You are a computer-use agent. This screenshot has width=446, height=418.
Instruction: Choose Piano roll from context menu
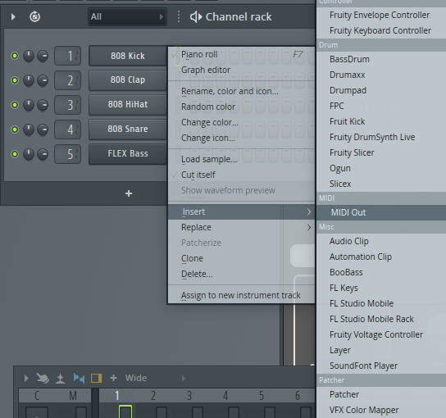pyautogui.click(x=241, y=54)
